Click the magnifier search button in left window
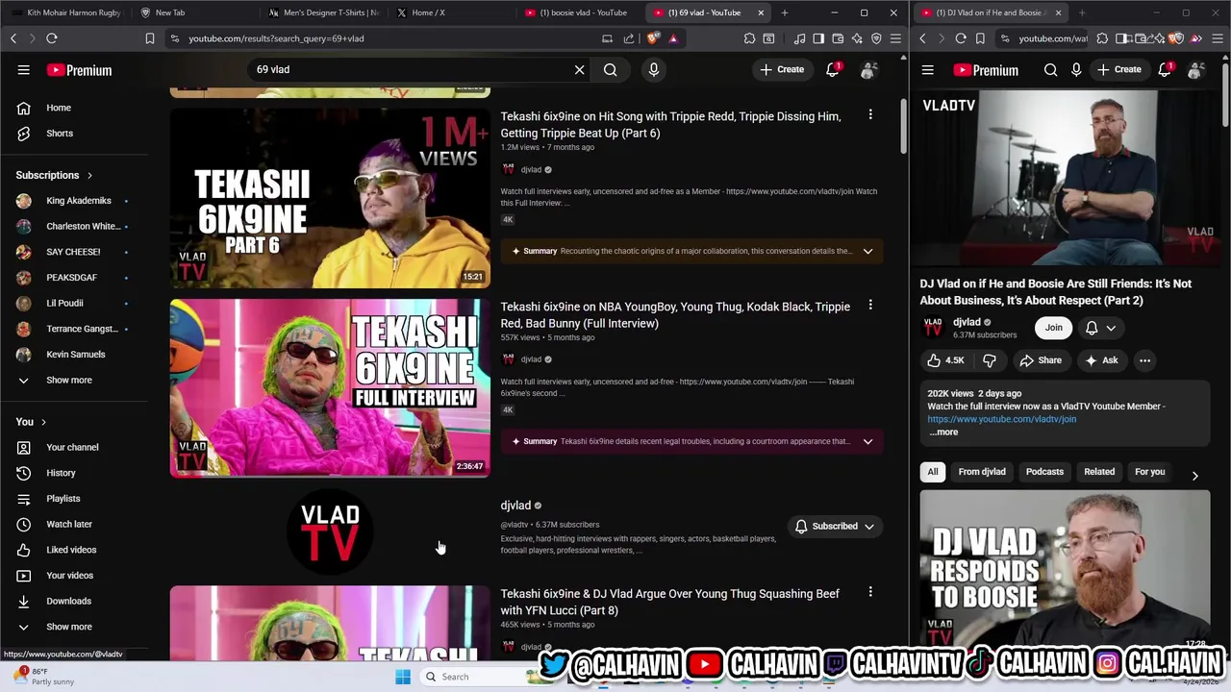1231x692 pixels. coord(610,69)
